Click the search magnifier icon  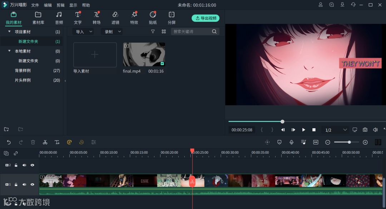pos(214,31)
